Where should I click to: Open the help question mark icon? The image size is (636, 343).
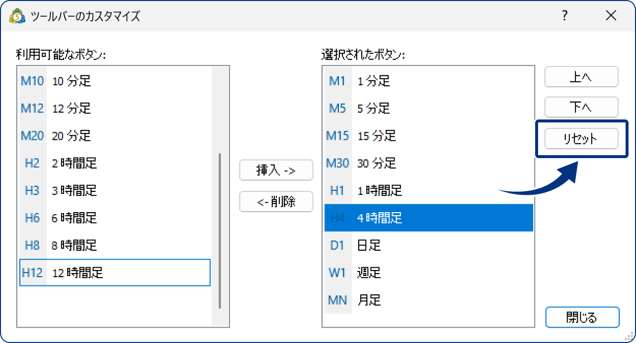(x=564, y=15)
